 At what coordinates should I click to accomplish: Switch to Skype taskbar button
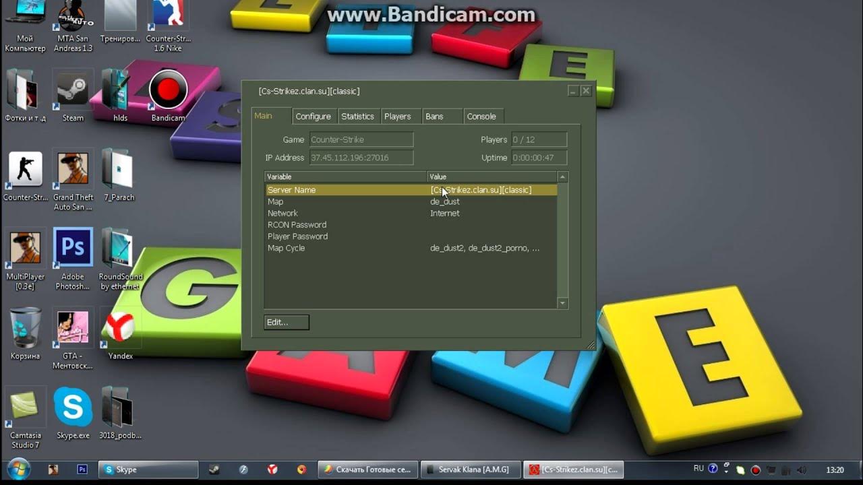click(x=148, y=470)
